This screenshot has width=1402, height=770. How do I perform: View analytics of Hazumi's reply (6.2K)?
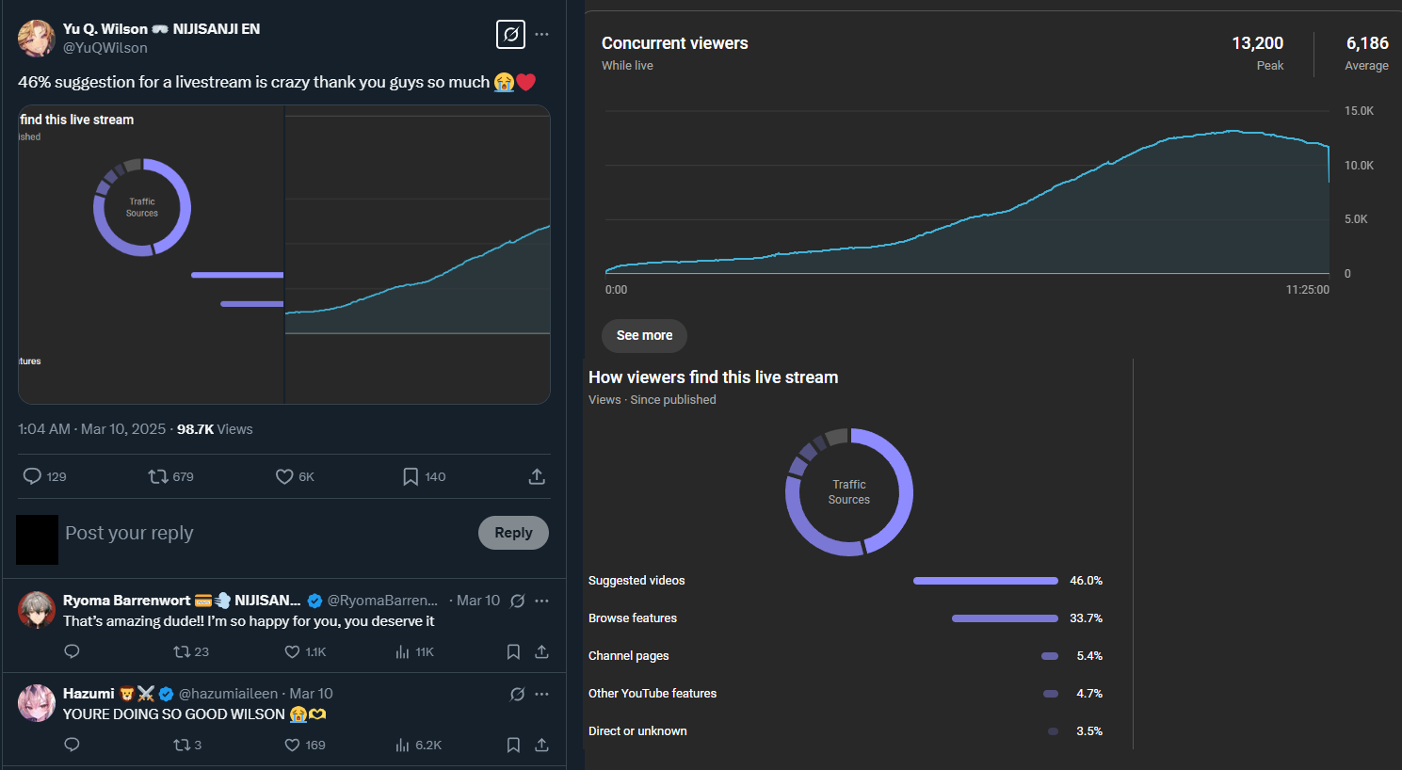402,745
